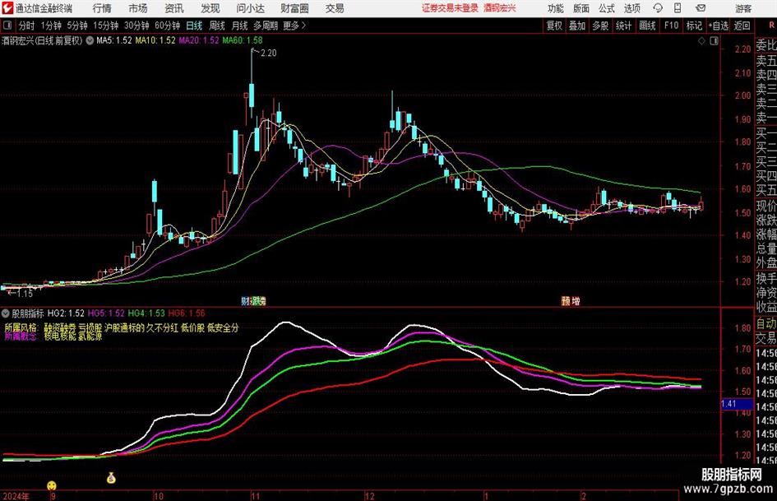Click the money bag marker on timeline

[111, 478]
